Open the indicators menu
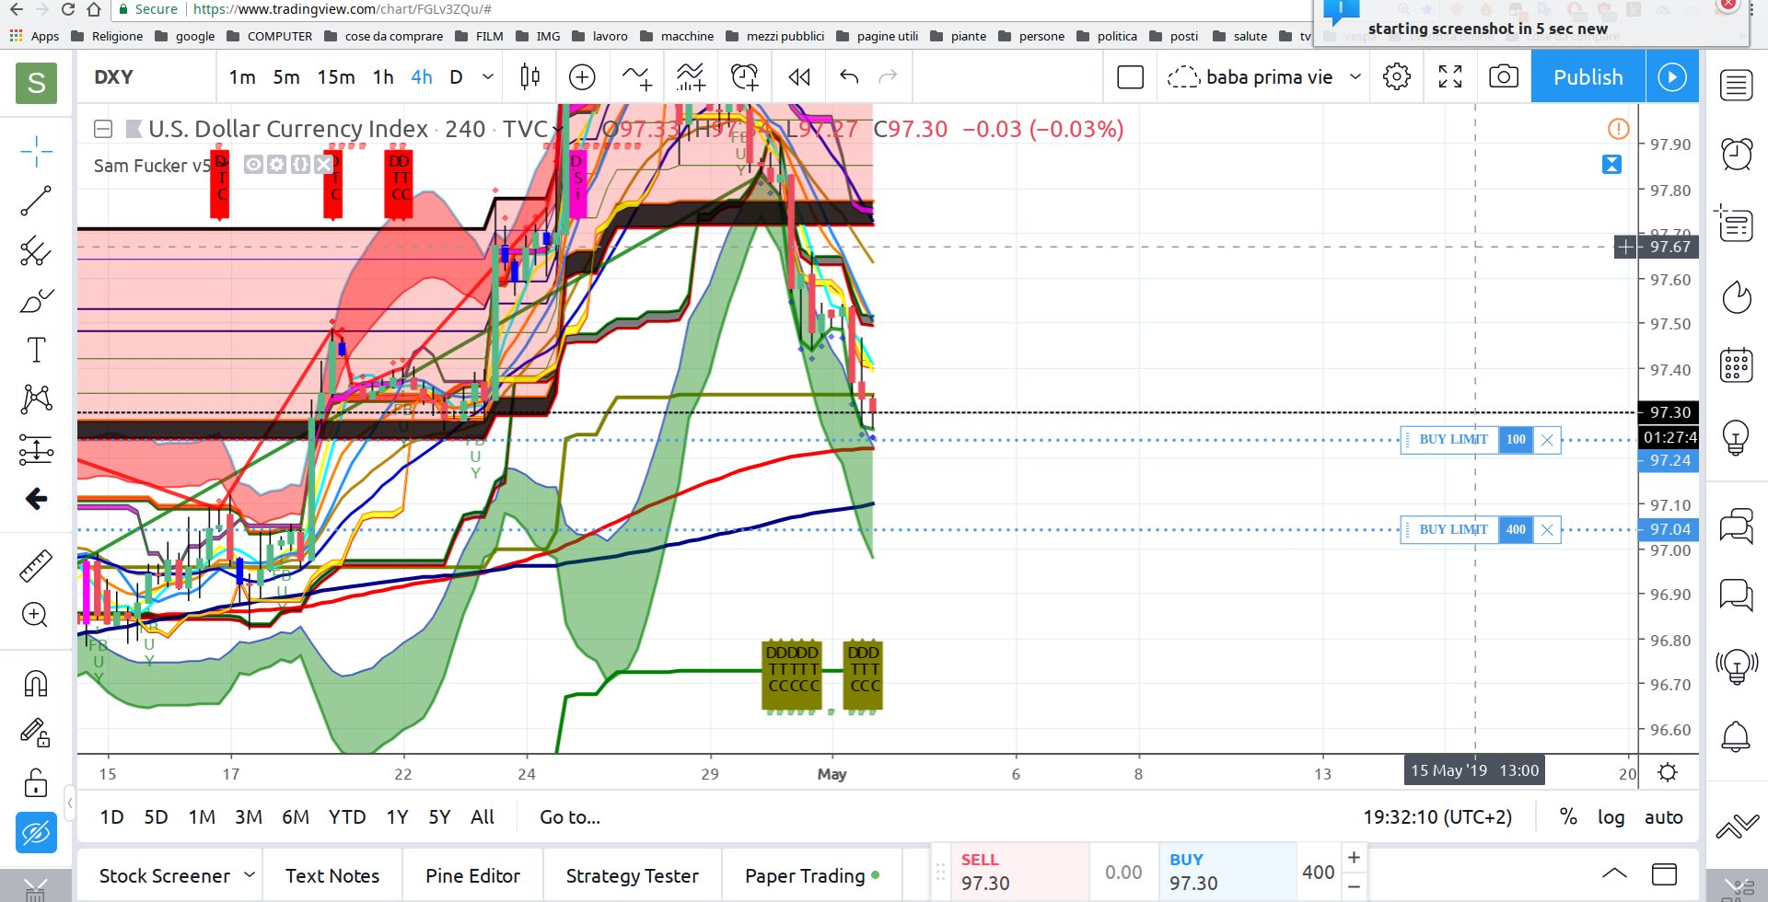The width and height of the screenshot is (1768, 902). coord(636,77)
